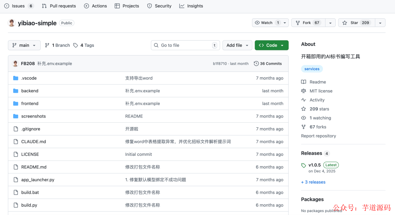Expand the Watch notification dropdown arrow
The image size is (395, 215).
coord(285,23)
